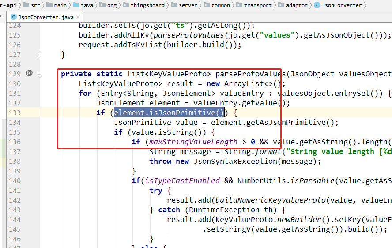This screenshot has height=248, width=392.
Task: Click the blue source folder icon before java
Action: 76,5
